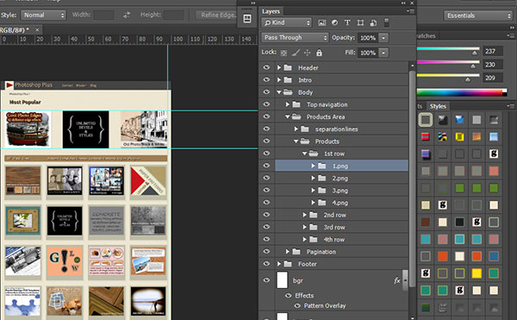
Task: Click the 2.png group folder icon
Action: point(321,179)
